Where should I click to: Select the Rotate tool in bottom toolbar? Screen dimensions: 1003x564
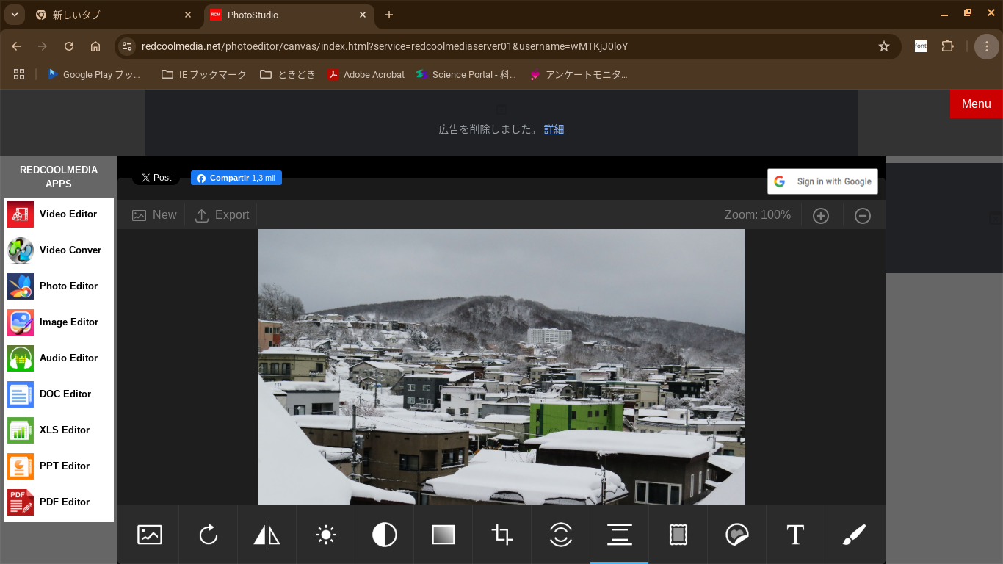[x=208, y=535]
